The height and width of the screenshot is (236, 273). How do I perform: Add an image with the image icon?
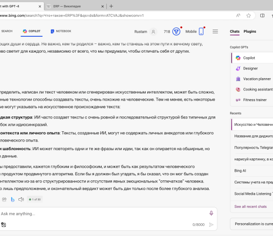[4, 225]
